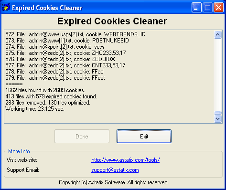Click the Exit button
The width and height of the screenshot is (226, 190).
tap(144, 137)
